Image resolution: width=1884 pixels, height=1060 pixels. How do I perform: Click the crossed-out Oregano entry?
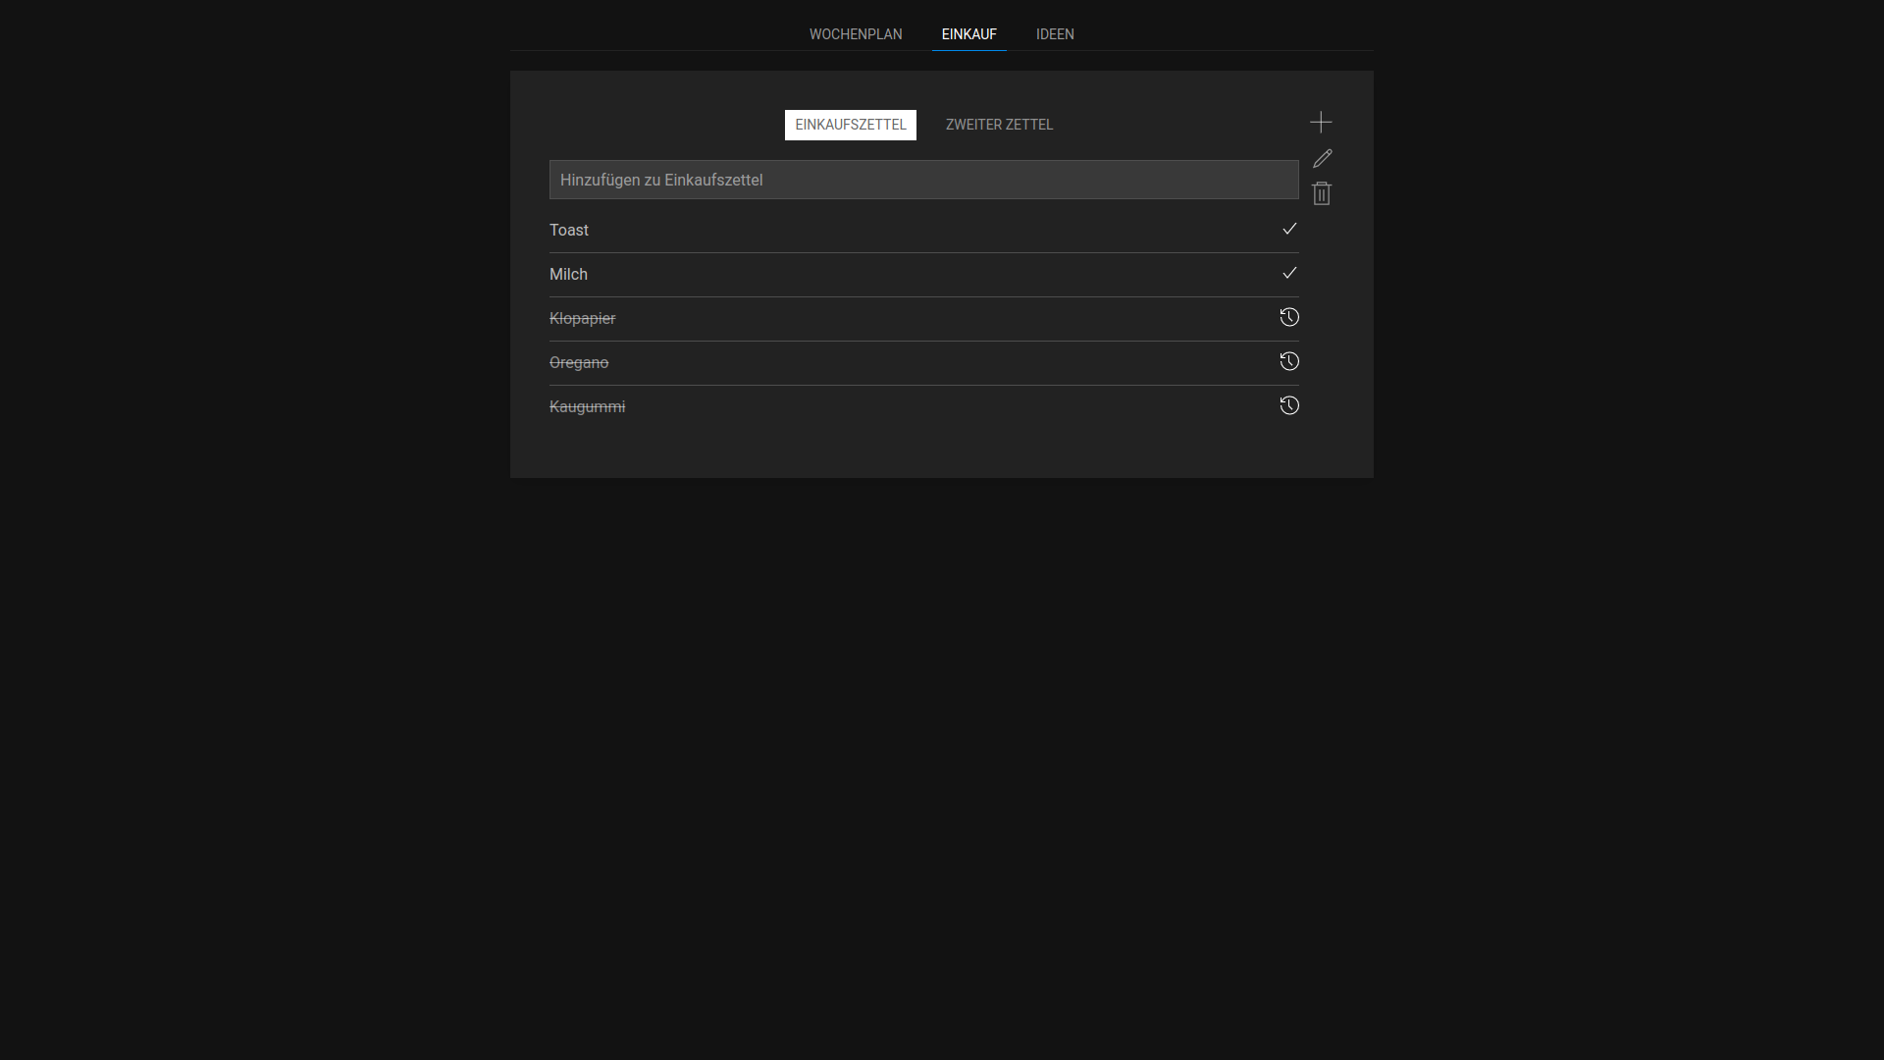(x=579, y=363)
